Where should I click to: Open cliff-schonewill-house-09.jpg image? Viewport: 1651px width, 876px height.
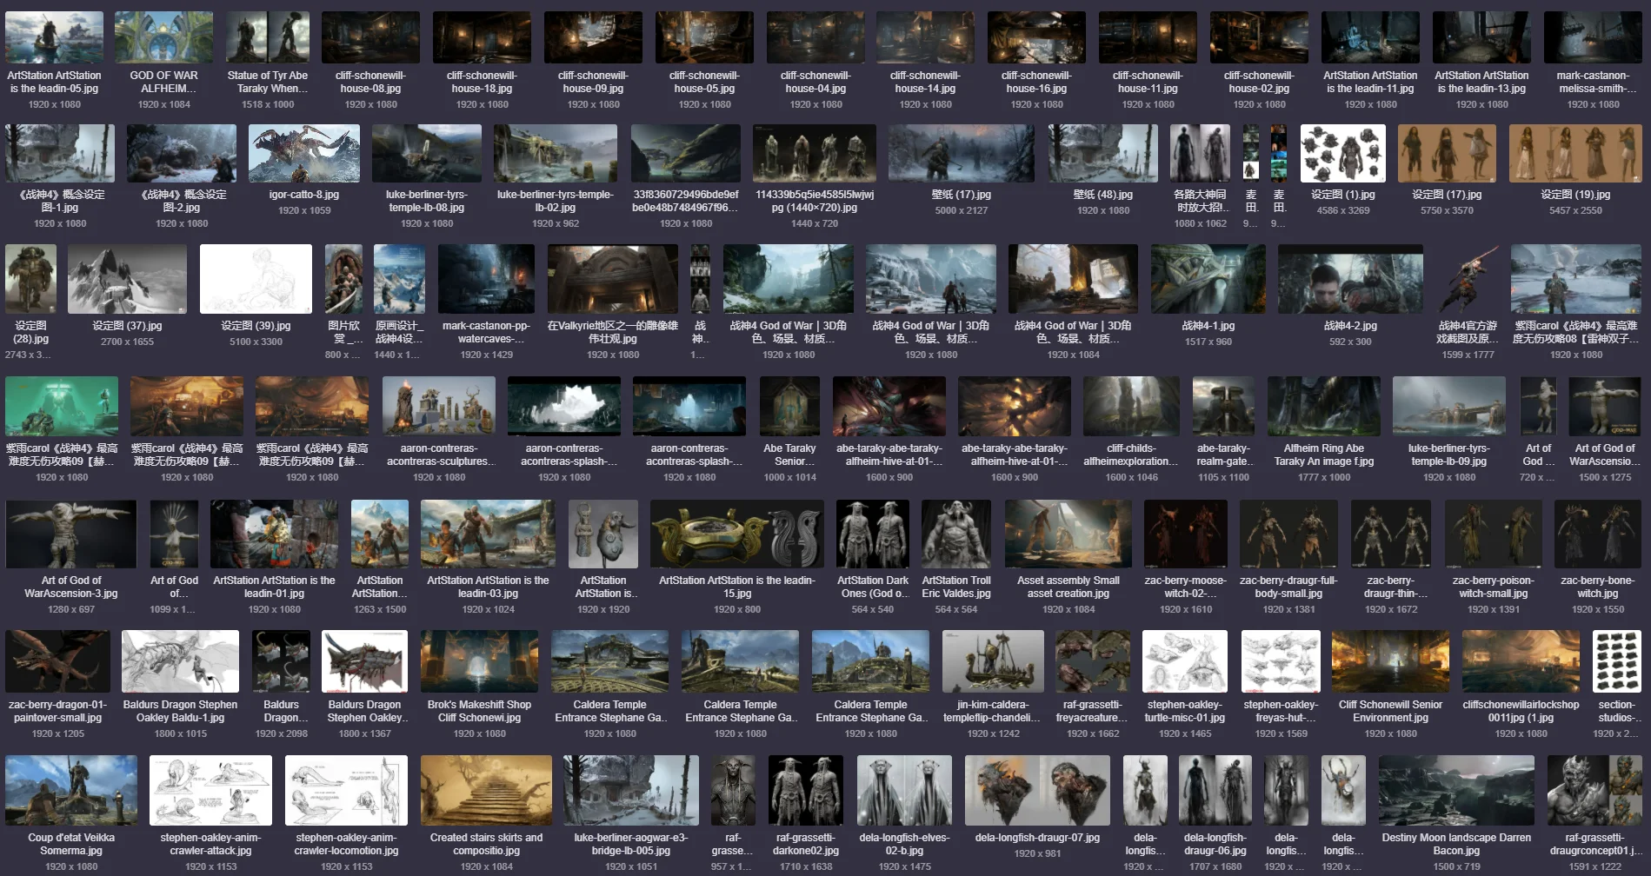click(593, 36)
